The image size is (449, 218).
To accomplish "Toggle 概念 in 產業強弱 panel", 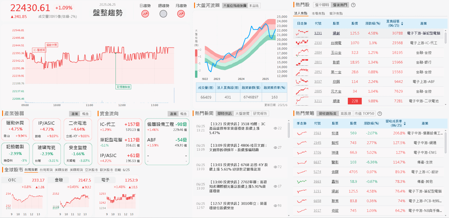I will tap(86, 114).
